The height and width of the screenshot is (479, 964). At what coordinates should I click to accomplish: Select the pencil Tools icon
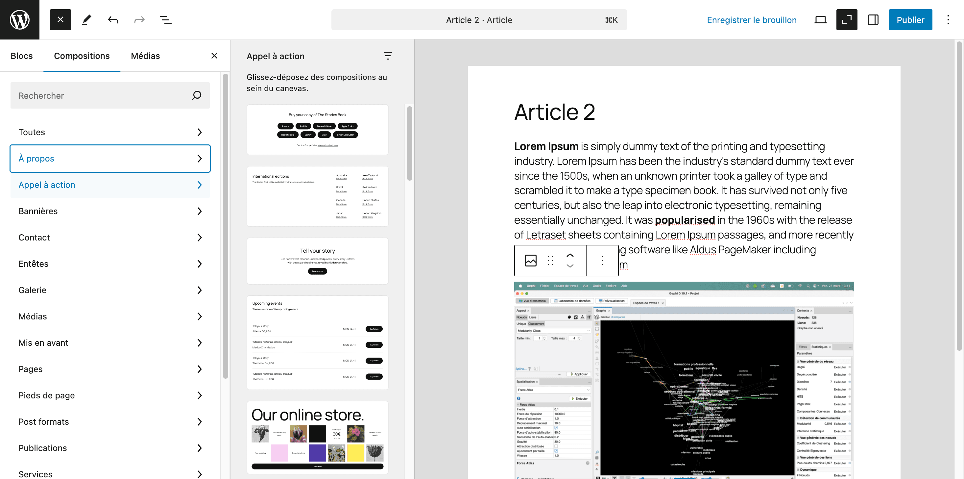tap(86, 19)
